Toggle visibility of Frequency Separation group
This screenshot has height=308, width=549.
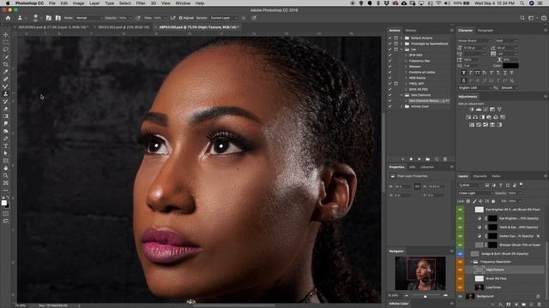pyautogui.click(x=460, y=262)
